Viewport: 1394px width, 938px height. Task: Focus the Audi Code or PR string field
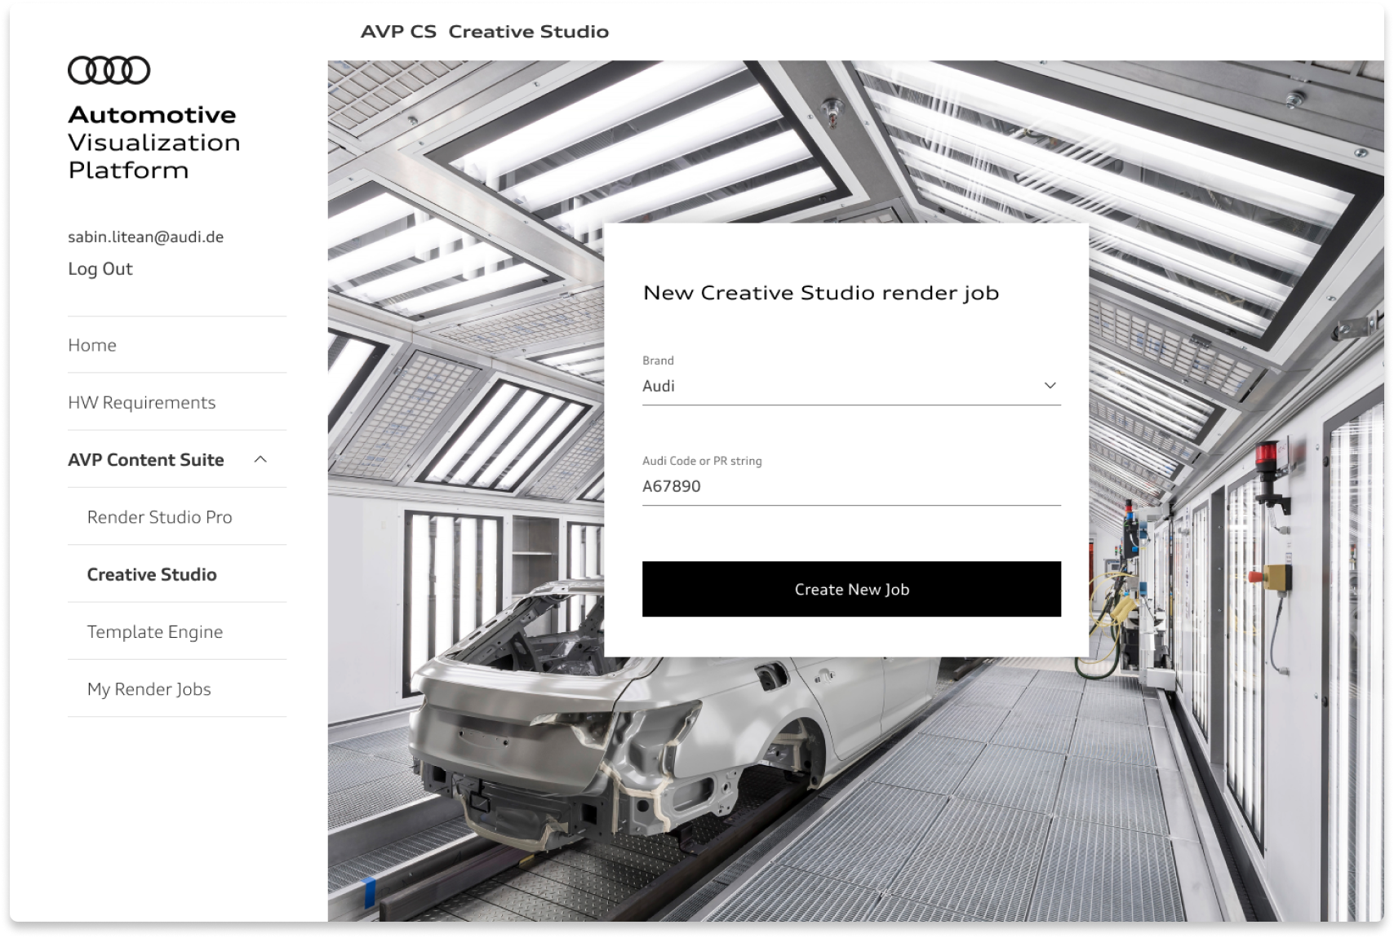851,487
